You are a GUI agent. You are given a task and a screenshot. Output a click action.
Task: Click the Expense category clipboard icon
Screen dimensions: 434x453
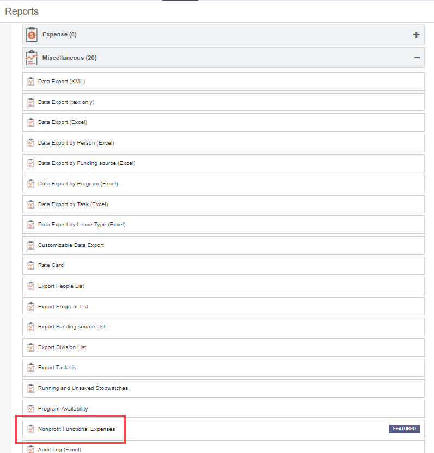pos(32,34)
